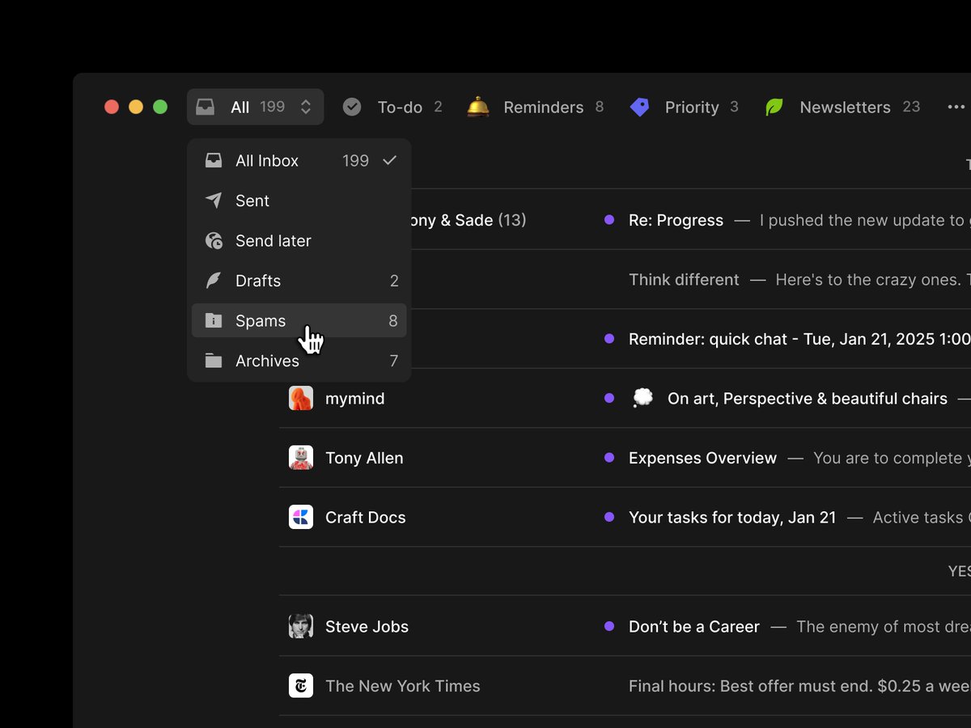The width and height of the screenshot is (971, 728).
Task: Switch to the Newsletters tab
Action: (844, 107)
